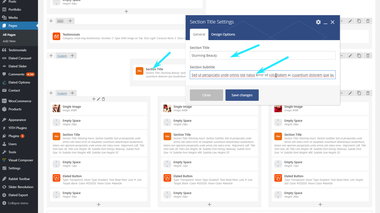Click edit pencil for Testimonials row

350,21
